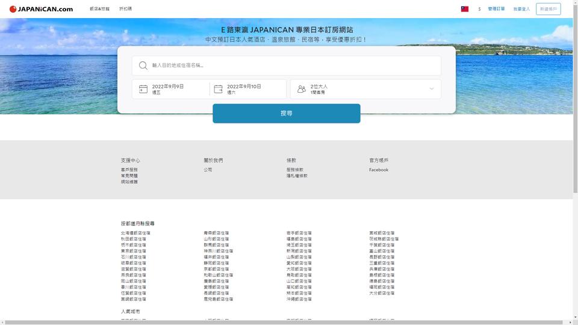Open 石川飯店住宿 link
The width and height of the screenshot is (578, 325).
pos(133,257)
